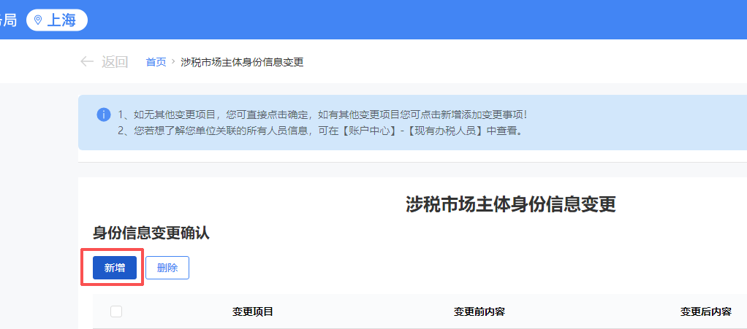This screenshot has height=329, width=747.
Task: Click the 身份信息变更确认 section heading
Action: point(151,233)
